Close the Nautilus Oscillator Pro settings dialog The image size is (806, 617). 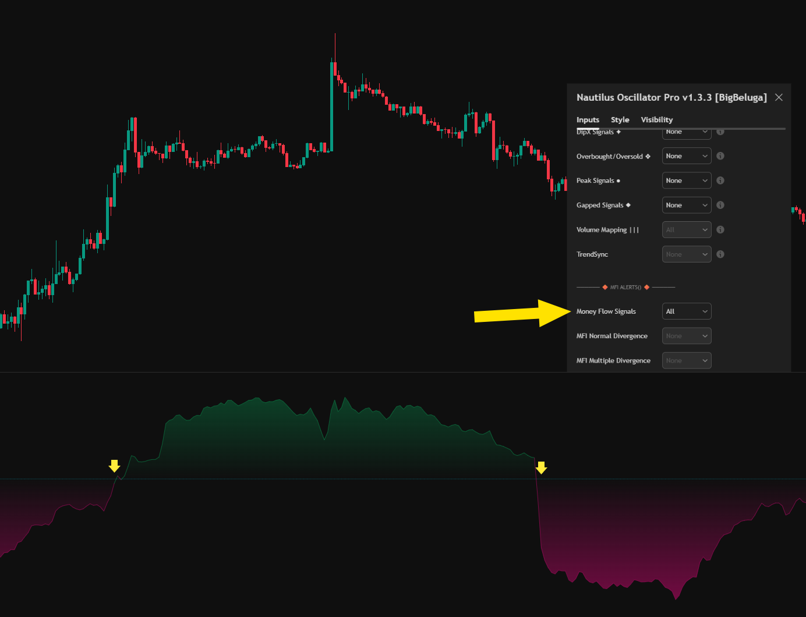click(x=779, y=97)
